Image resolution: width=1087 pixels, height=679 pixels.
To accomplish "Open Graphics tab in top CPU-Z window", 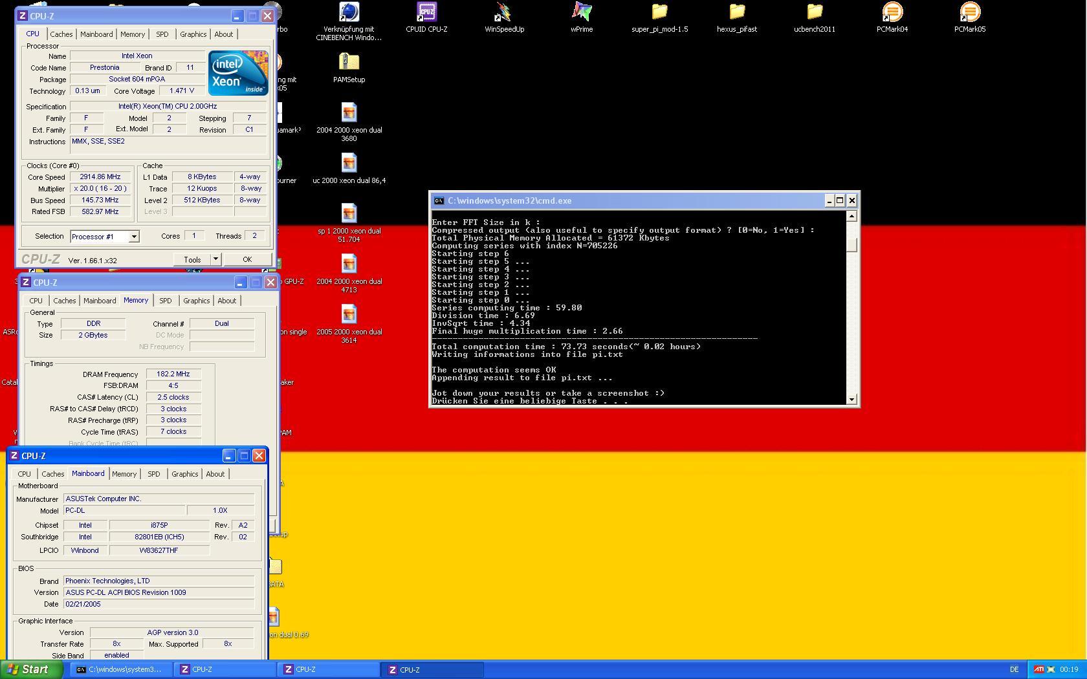I will click(193, 34).
